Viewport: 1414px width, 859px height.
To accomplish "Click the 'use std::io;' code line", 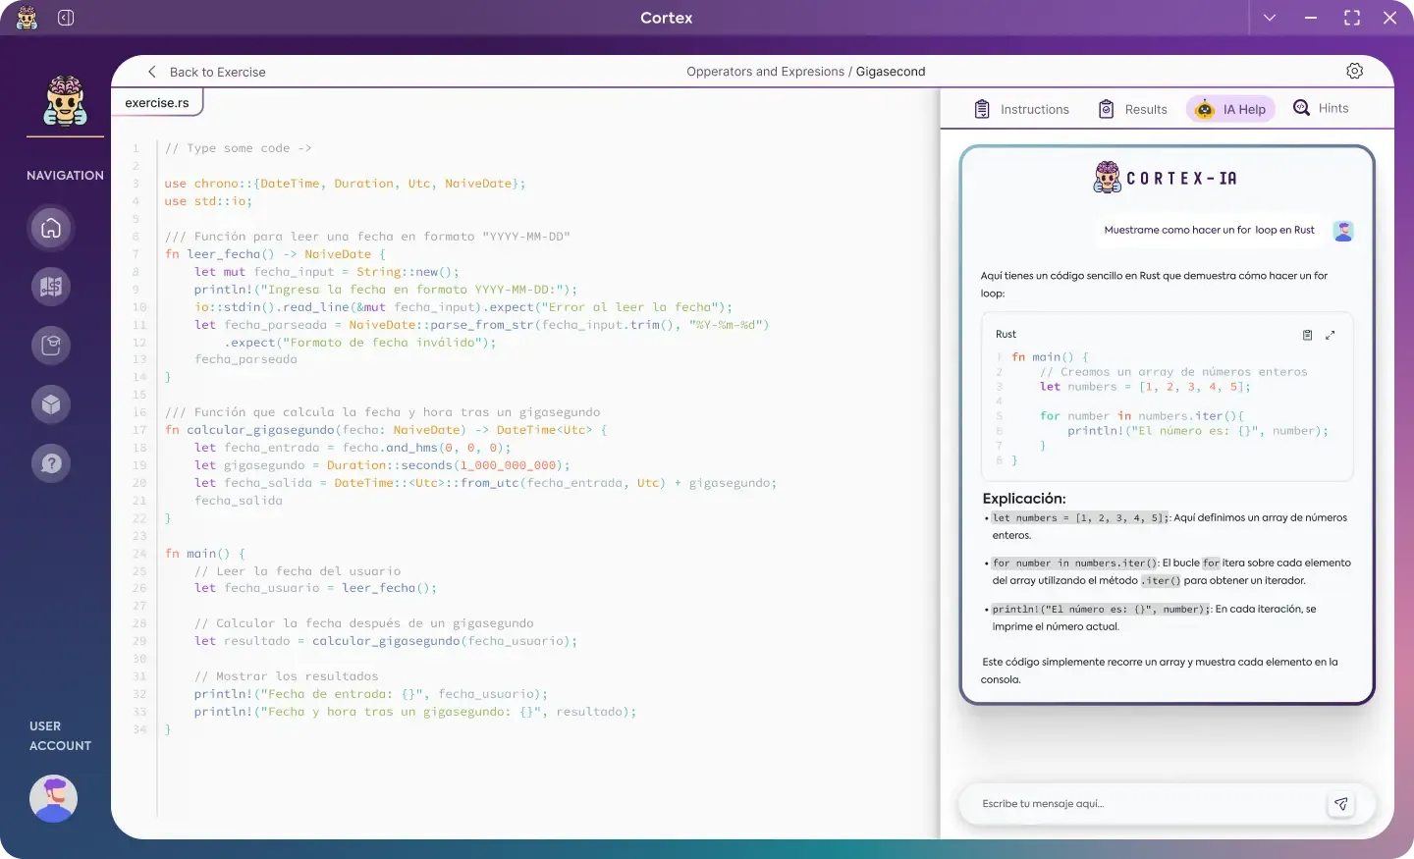I will click(208, 201).
